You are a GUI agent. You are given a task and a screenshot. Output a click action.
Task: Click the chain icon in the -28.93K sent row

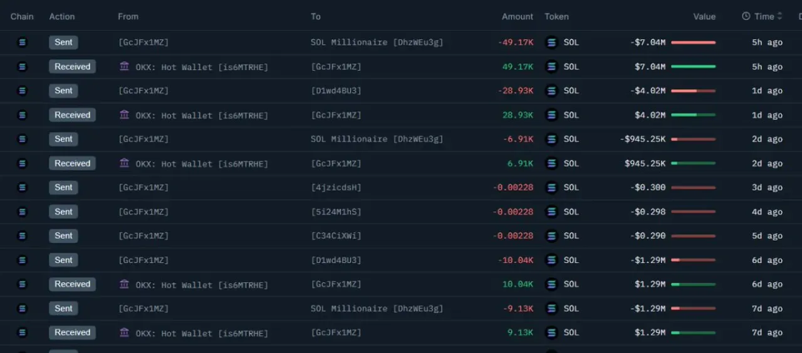[x=23, y=91]
